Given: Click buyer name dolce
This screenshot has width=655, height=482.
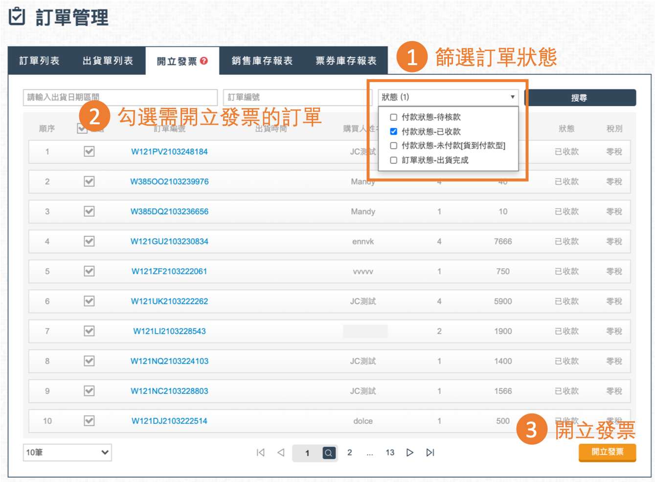Looking at the screenshot, I should (363, 421).
